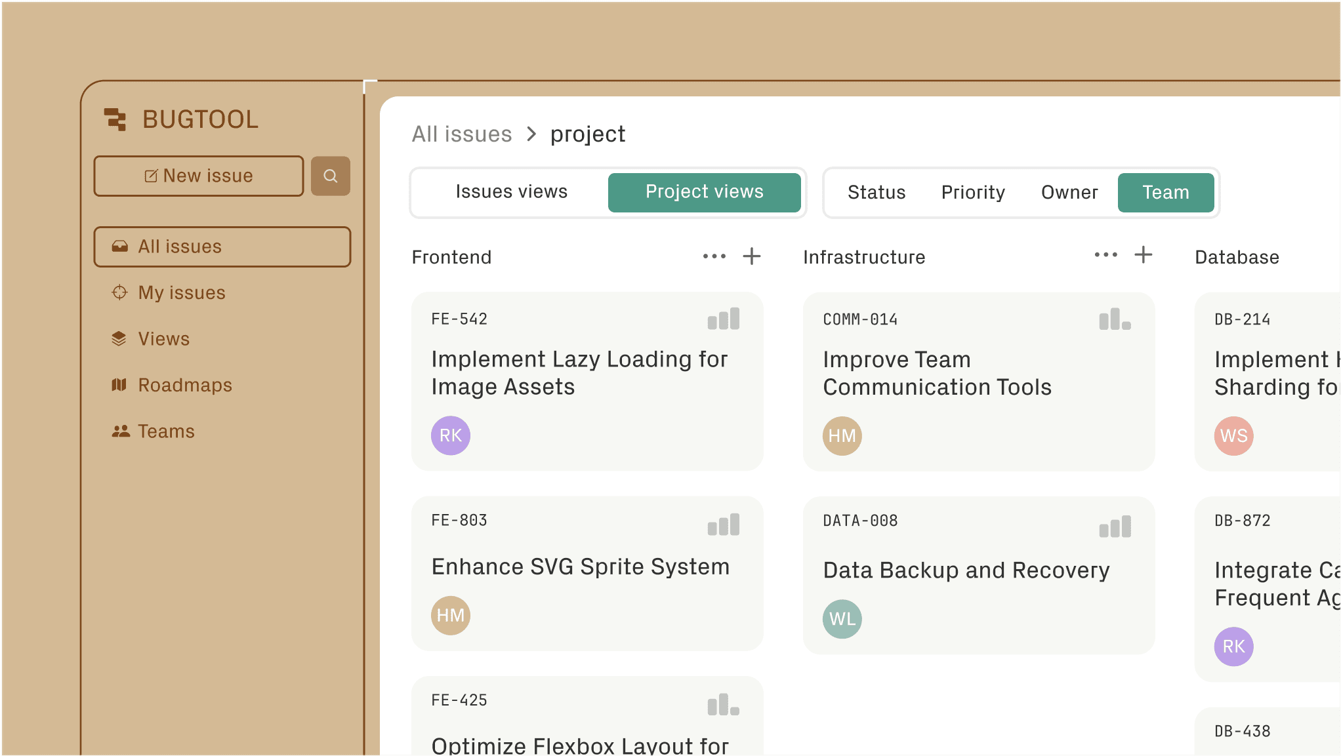This screenshot has height=756, width=1341.
Task: Click the HM avatar on FE-803 card
Action: (451, 615)
